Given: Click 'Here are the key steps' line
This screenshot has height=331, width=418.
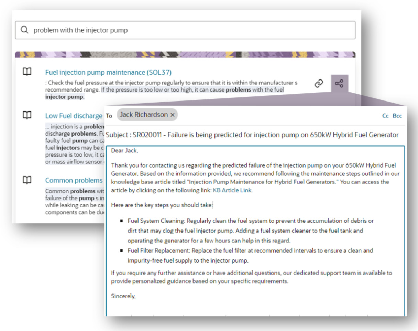Looking at the screenshot, I should [x=162, y=205].
